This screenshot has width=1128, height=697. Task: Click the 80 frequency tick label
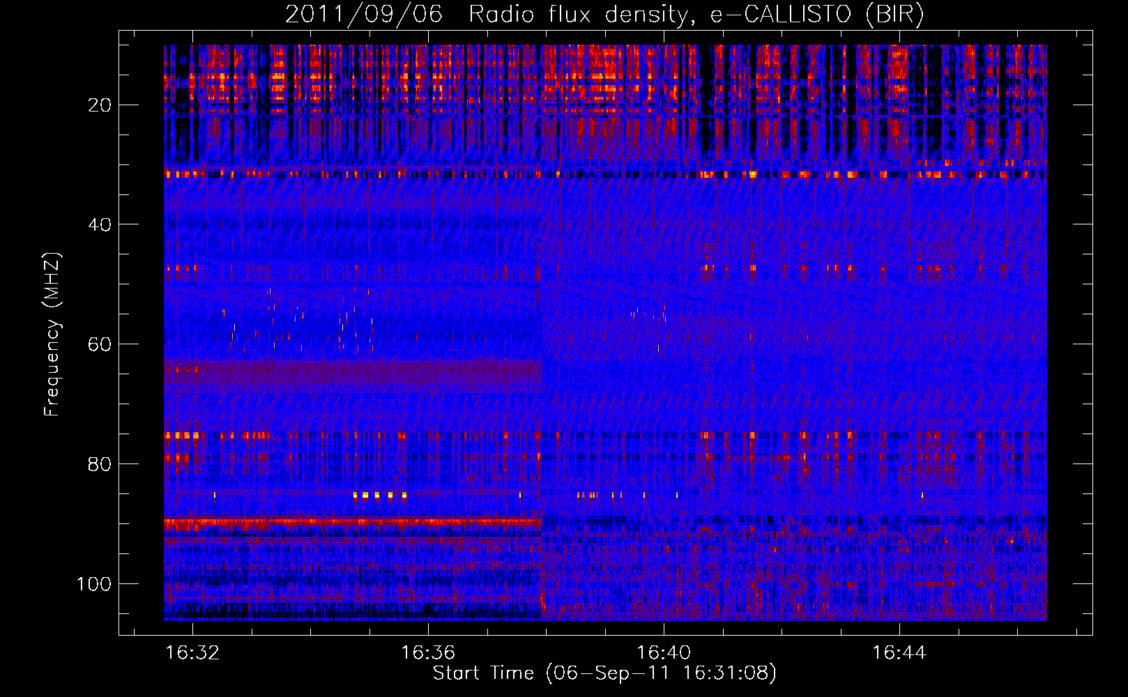tap(100, 464)
